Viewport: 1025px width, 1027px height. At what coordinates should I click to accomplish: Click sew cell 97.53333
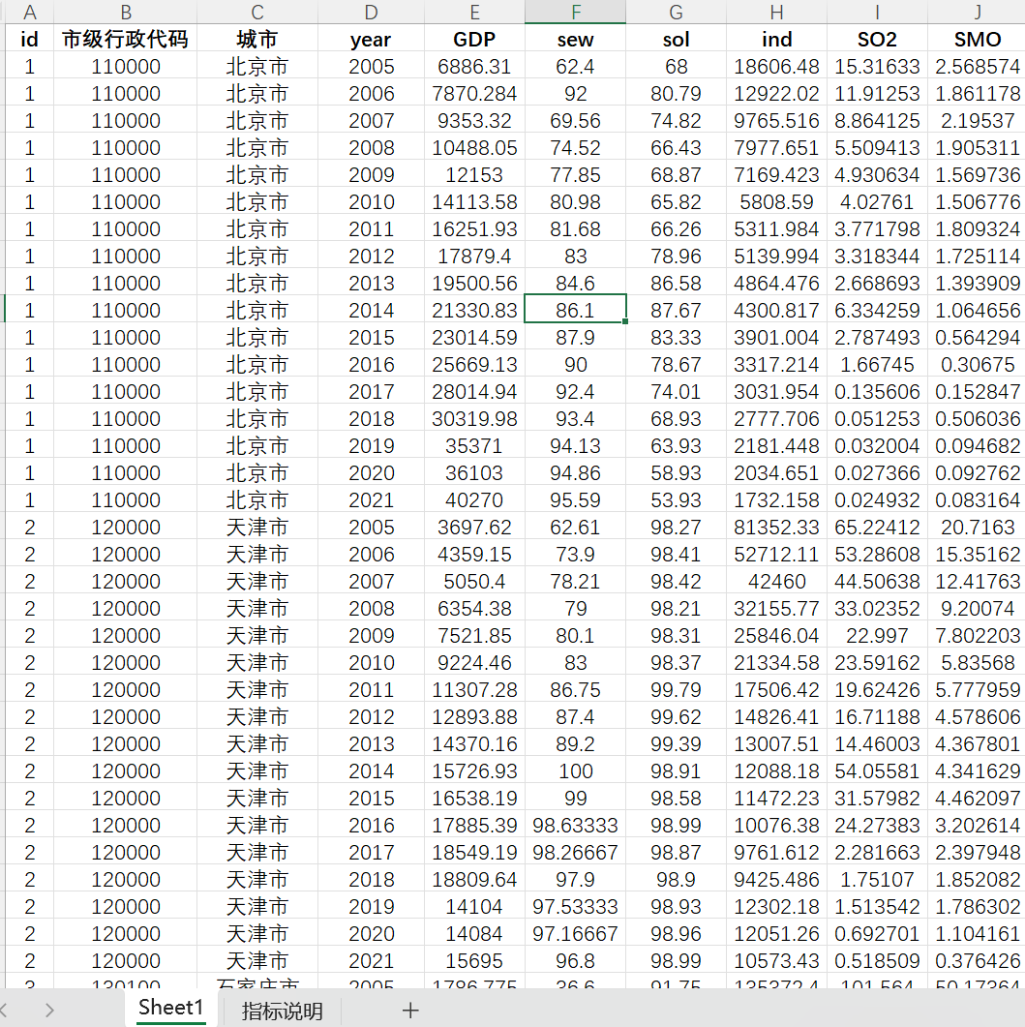576,906
